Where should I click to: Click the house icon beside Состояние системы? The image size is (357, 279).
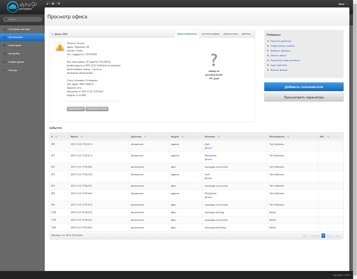point(4,29)
